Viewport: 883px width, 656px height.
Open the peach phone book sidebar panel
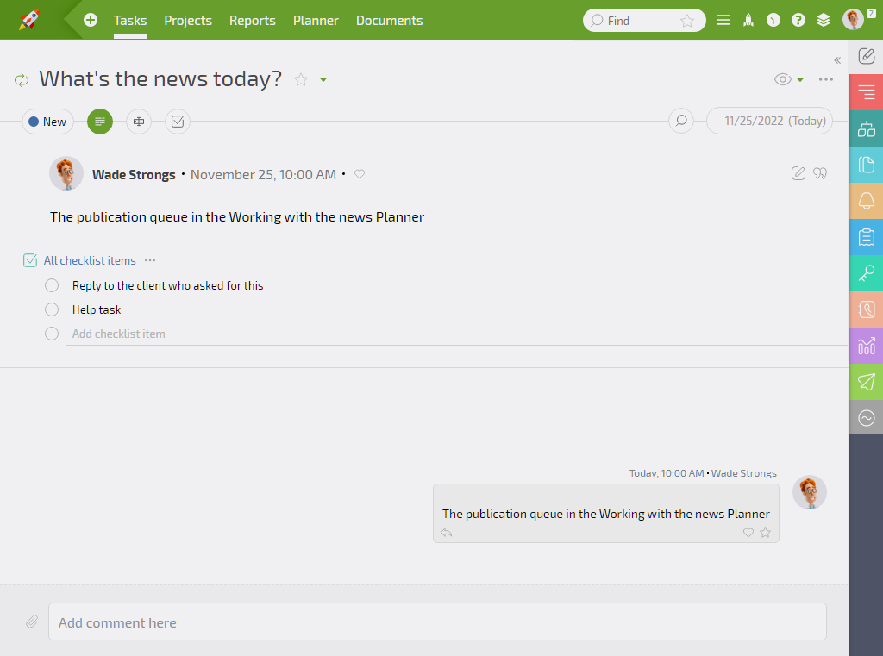866,309
